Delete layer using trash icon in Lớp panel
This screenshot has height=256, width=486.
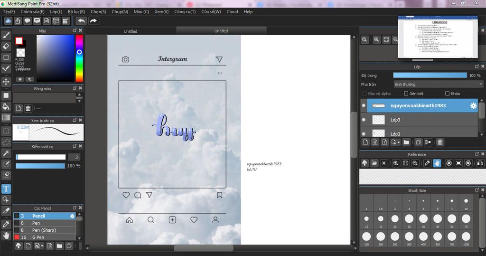point(440,142)
